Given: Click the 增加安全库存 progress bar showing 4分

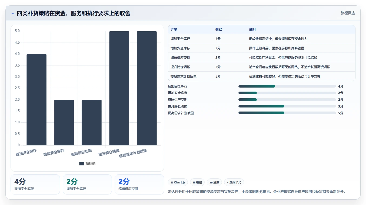Looking at the screenshot, I should (x=287, y=86).
